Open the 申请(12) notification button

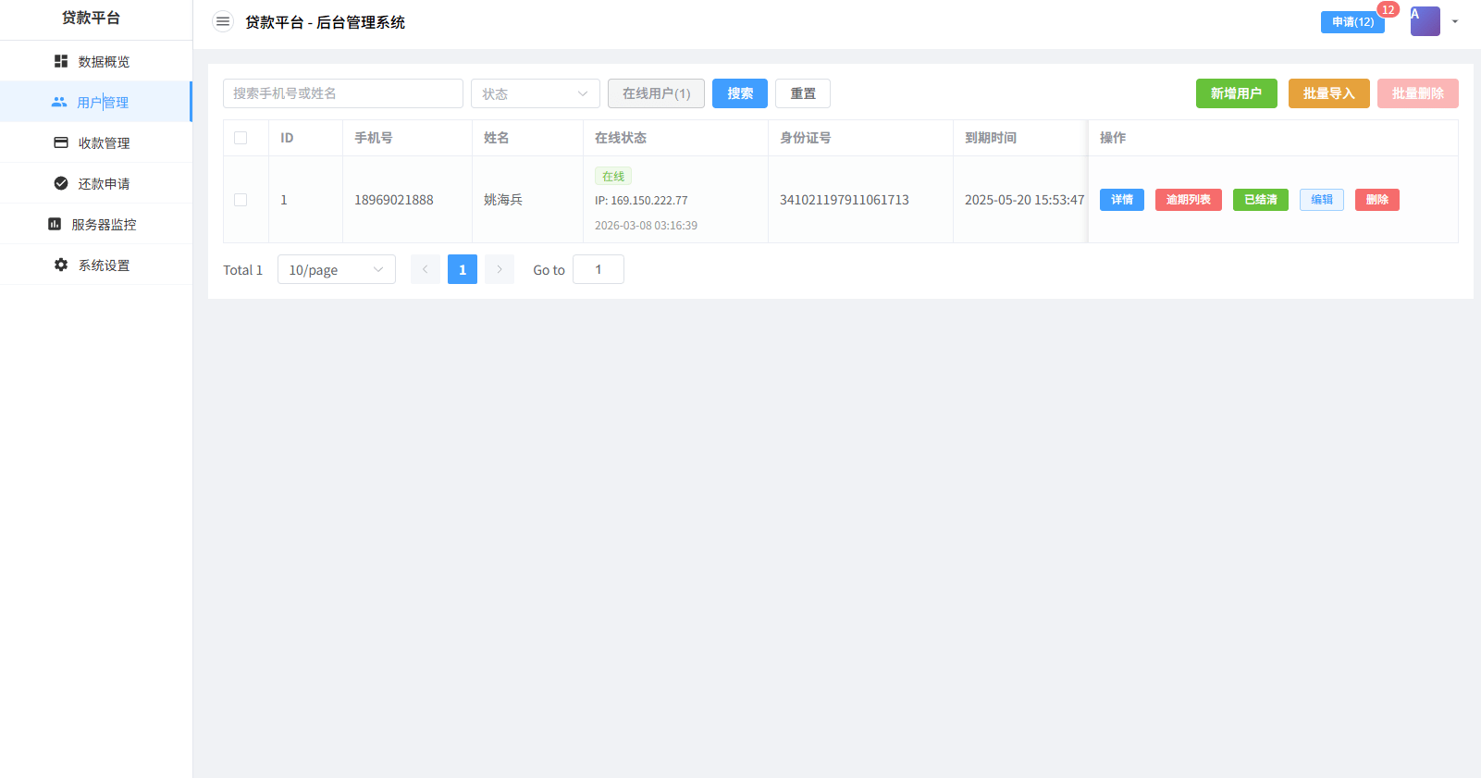[1351, 22]
